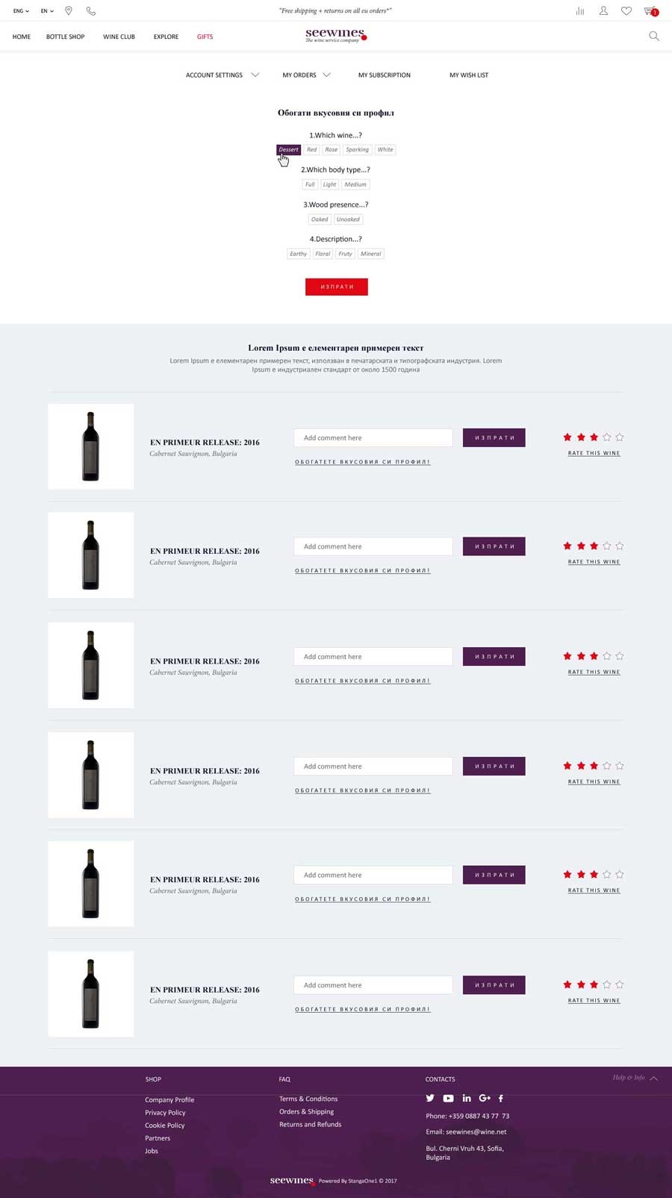Click the red ИЗПРАТИ submit button
672x1198 pixels.
337,287
